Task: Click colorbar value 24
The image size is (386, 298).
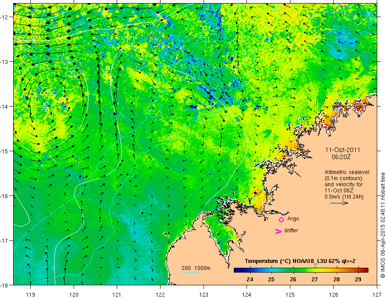Action: pos(250,280)
